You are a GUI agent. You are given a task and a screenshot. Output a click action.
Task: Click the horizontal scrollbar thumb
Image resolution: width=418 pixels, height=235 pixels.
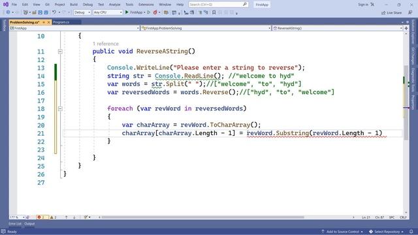point(202,217)
